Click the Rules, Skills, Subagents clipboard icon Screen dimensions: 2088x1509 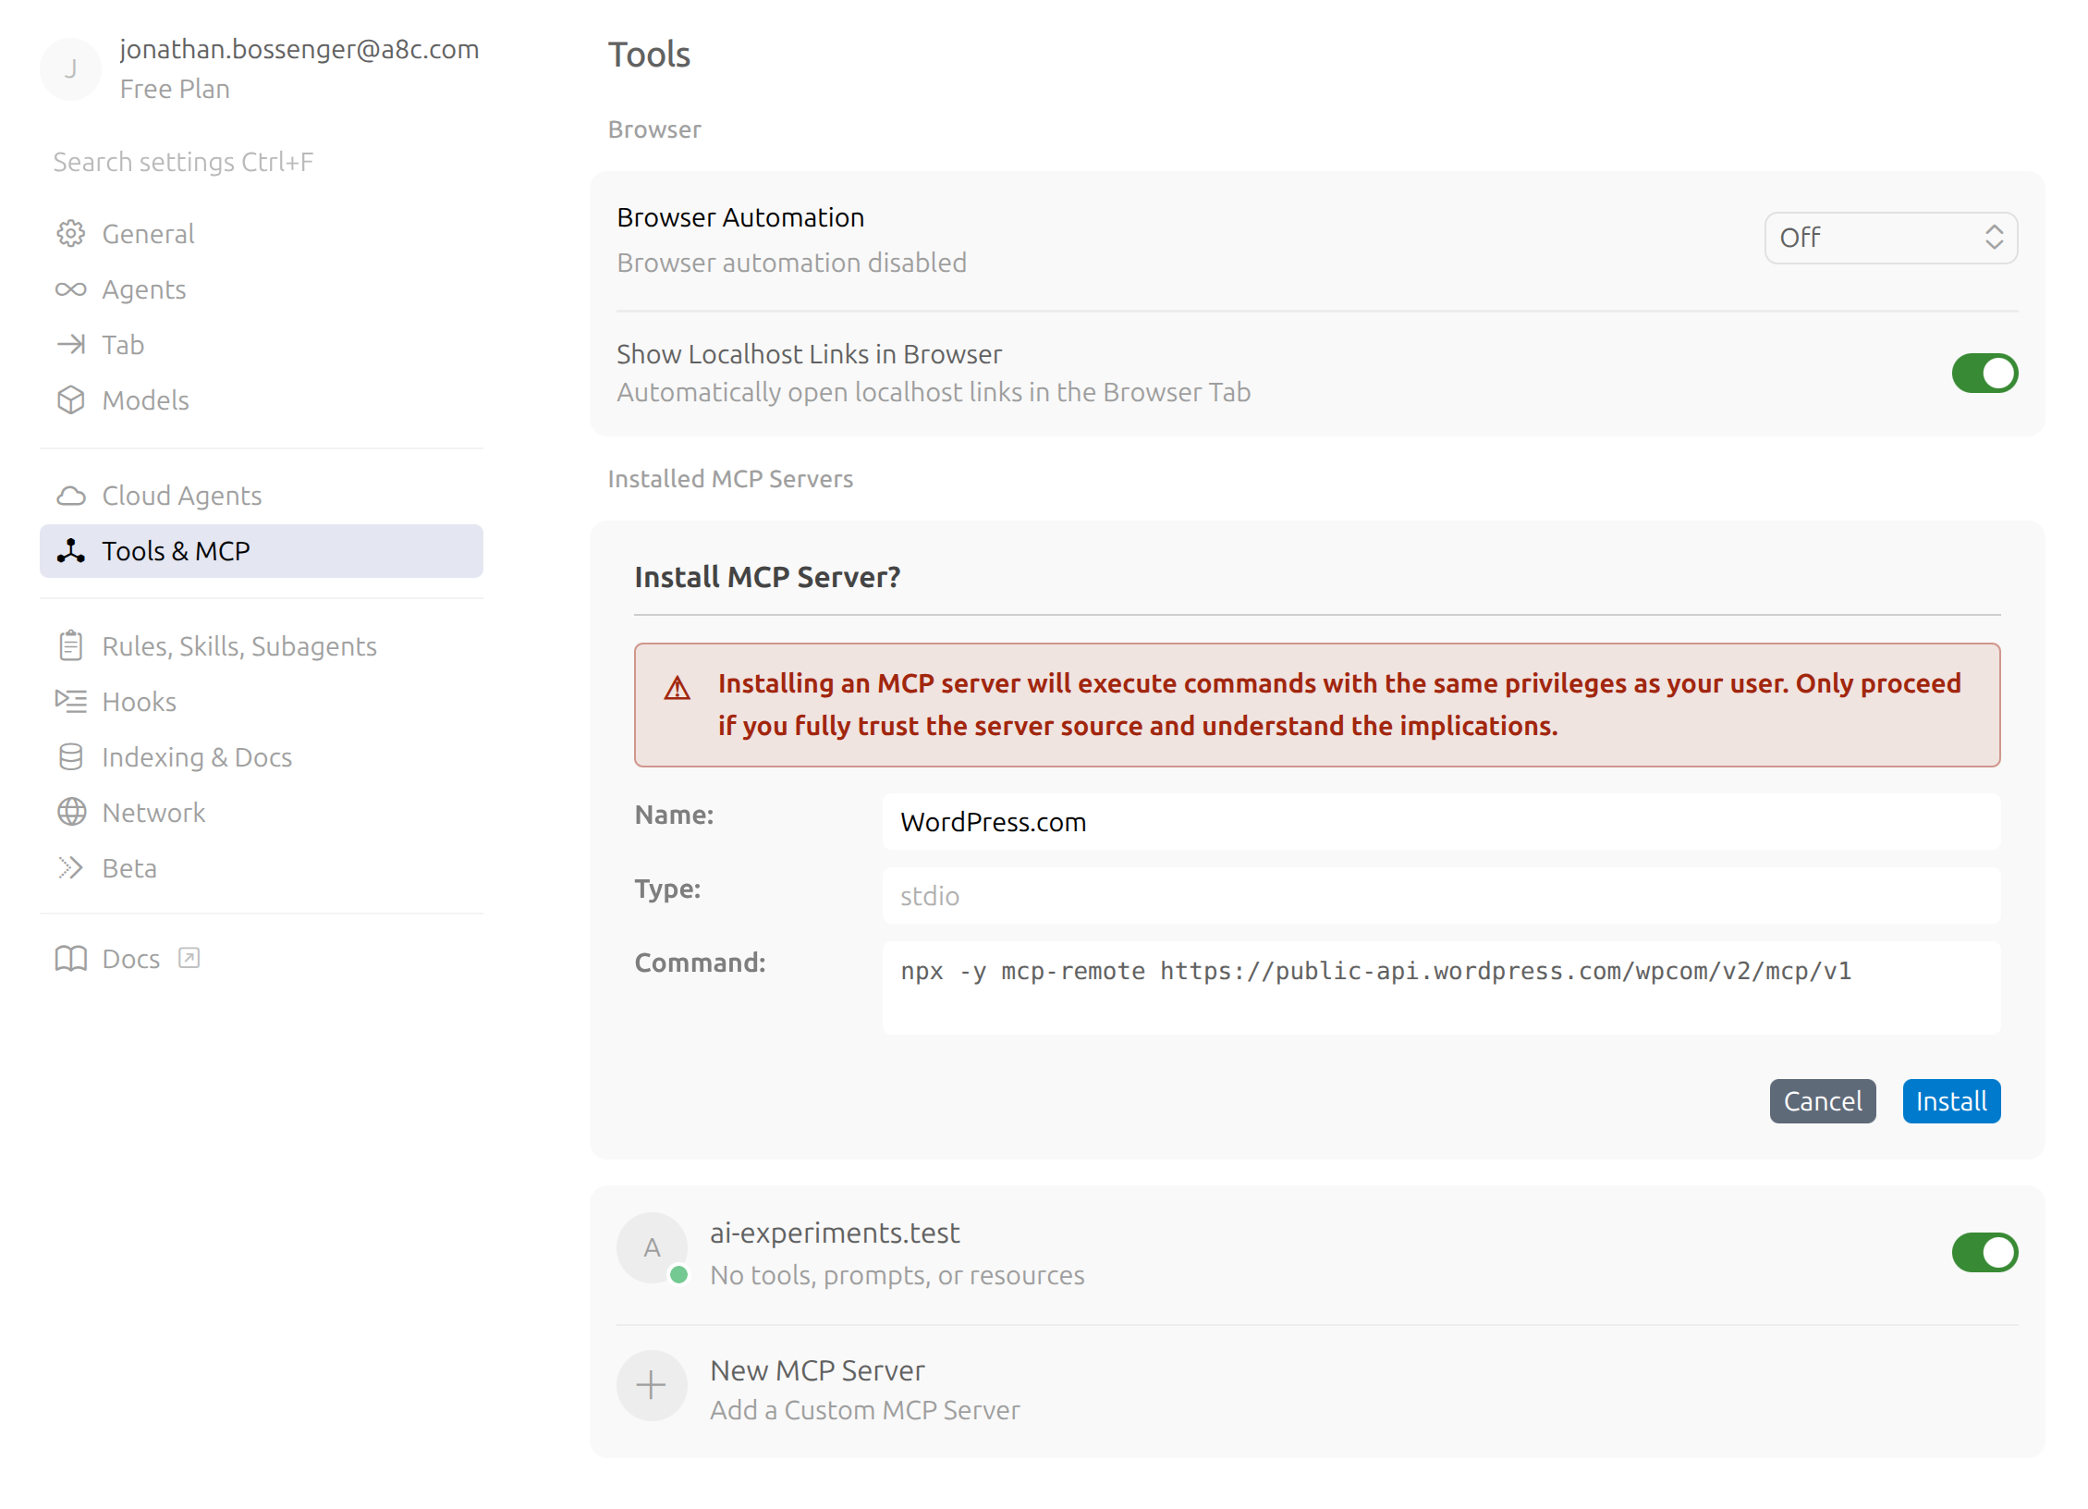click(70, 645)
